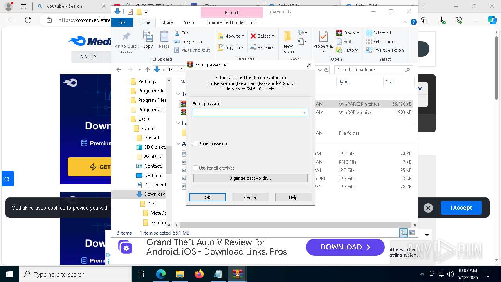Click the Rename command
The height and width of the screenshot is (282, 501).
tap(262, 47)
